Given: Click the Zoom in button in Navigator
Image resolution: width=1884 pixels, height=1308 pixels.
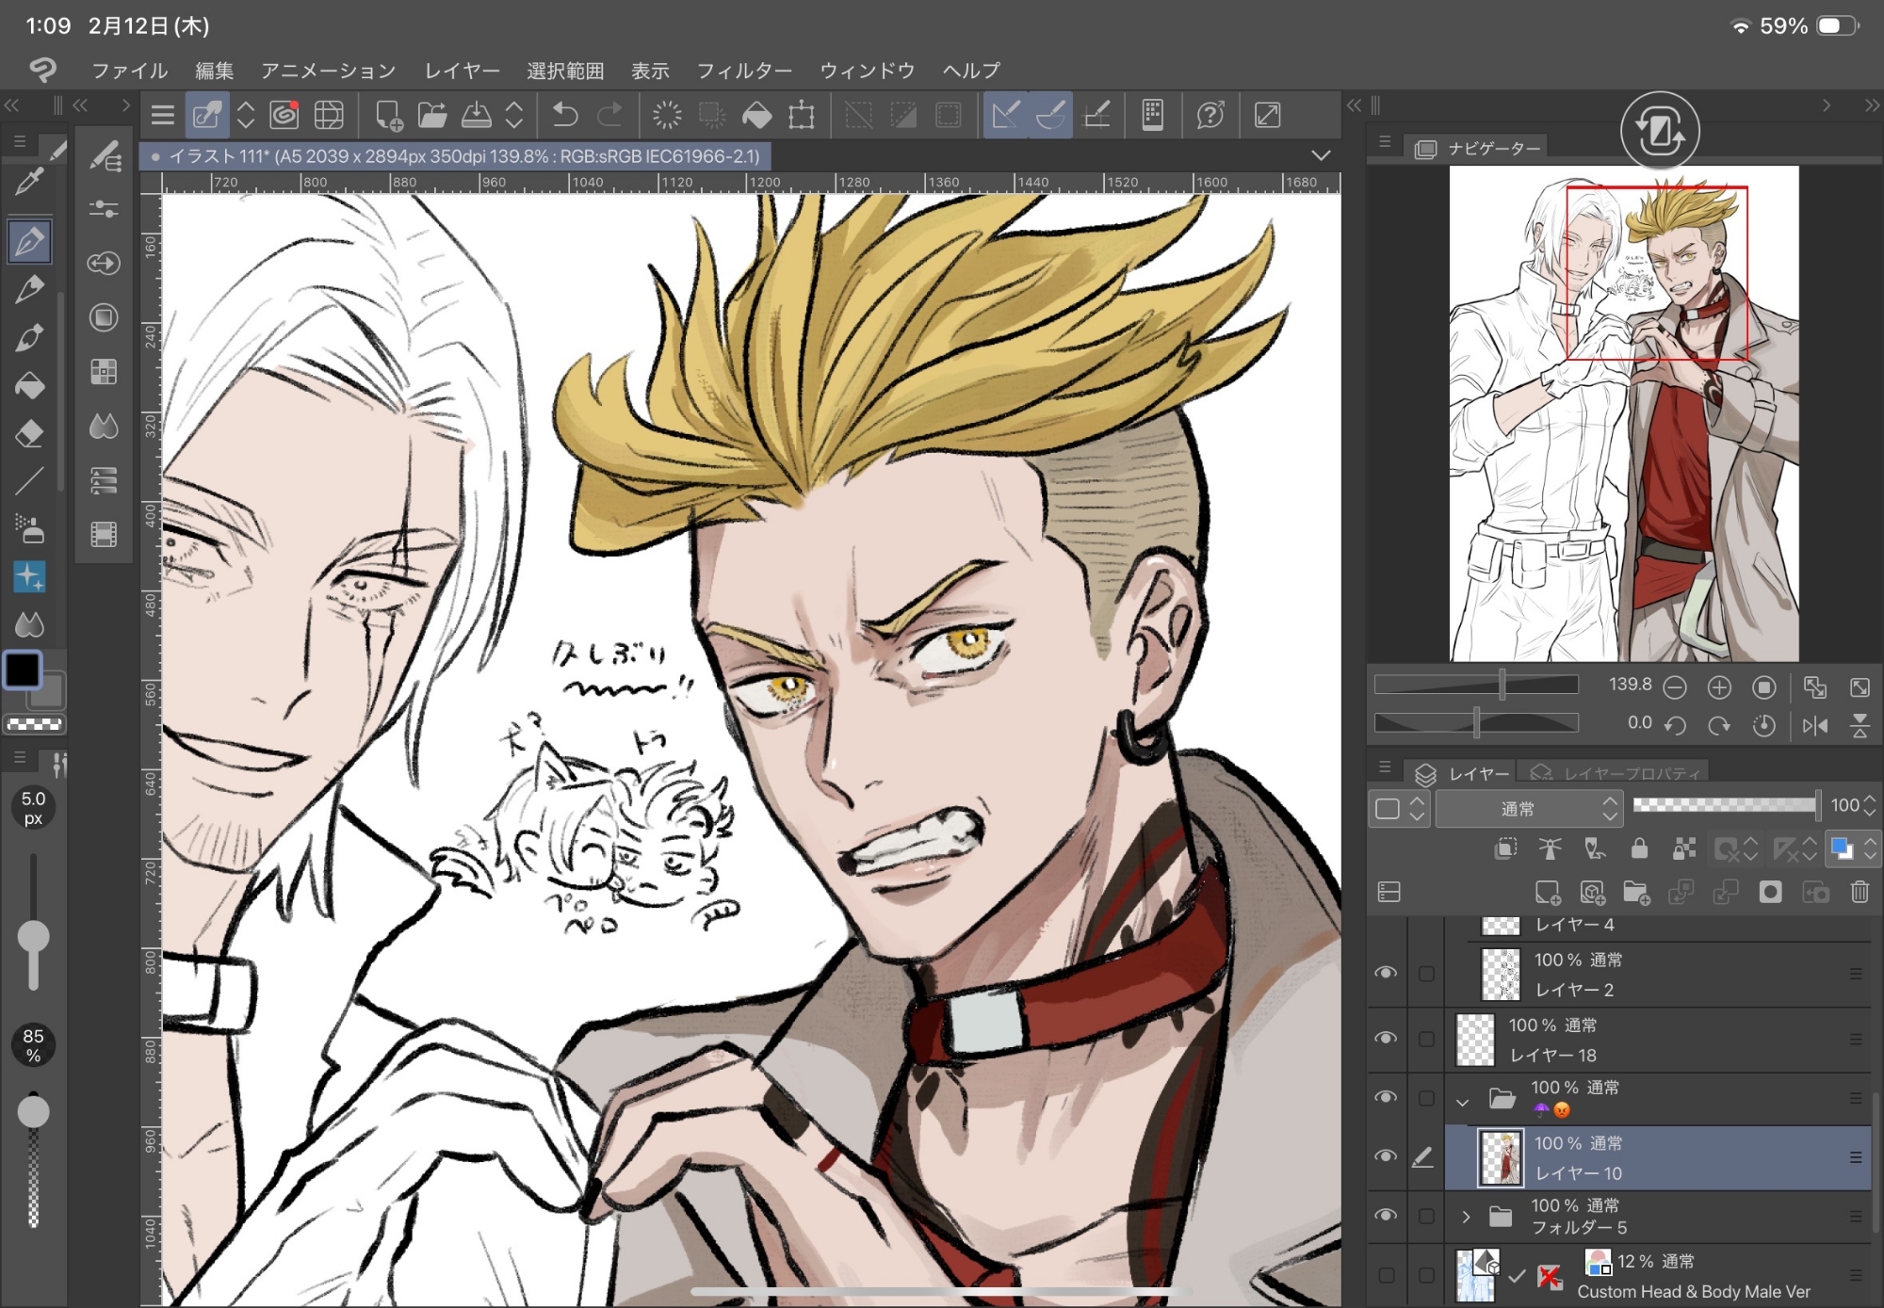Looking at the screenshot, I should click(x=1719, y=687).
